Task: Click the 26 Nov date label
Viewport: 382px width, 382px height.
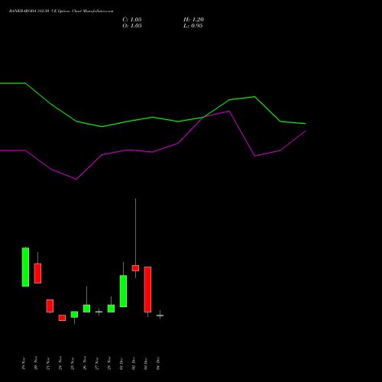Action: pyautogui.click(x=85, y=364)
